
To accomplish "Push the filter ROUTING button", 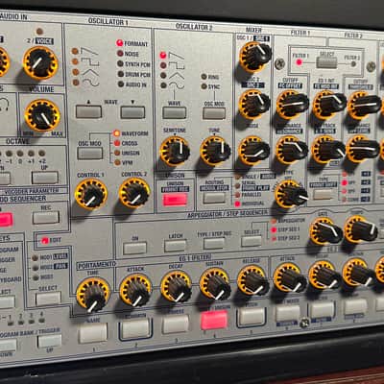I will pyautogui.click(x=214, y=198).
